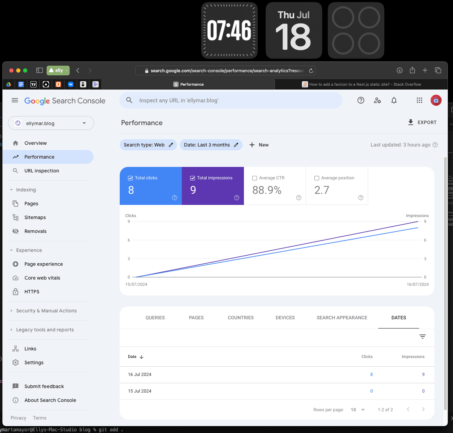Click the 16 Jul 2024 row
The width and height of the screenshot is (453, 433).
(x=277, y=375)
